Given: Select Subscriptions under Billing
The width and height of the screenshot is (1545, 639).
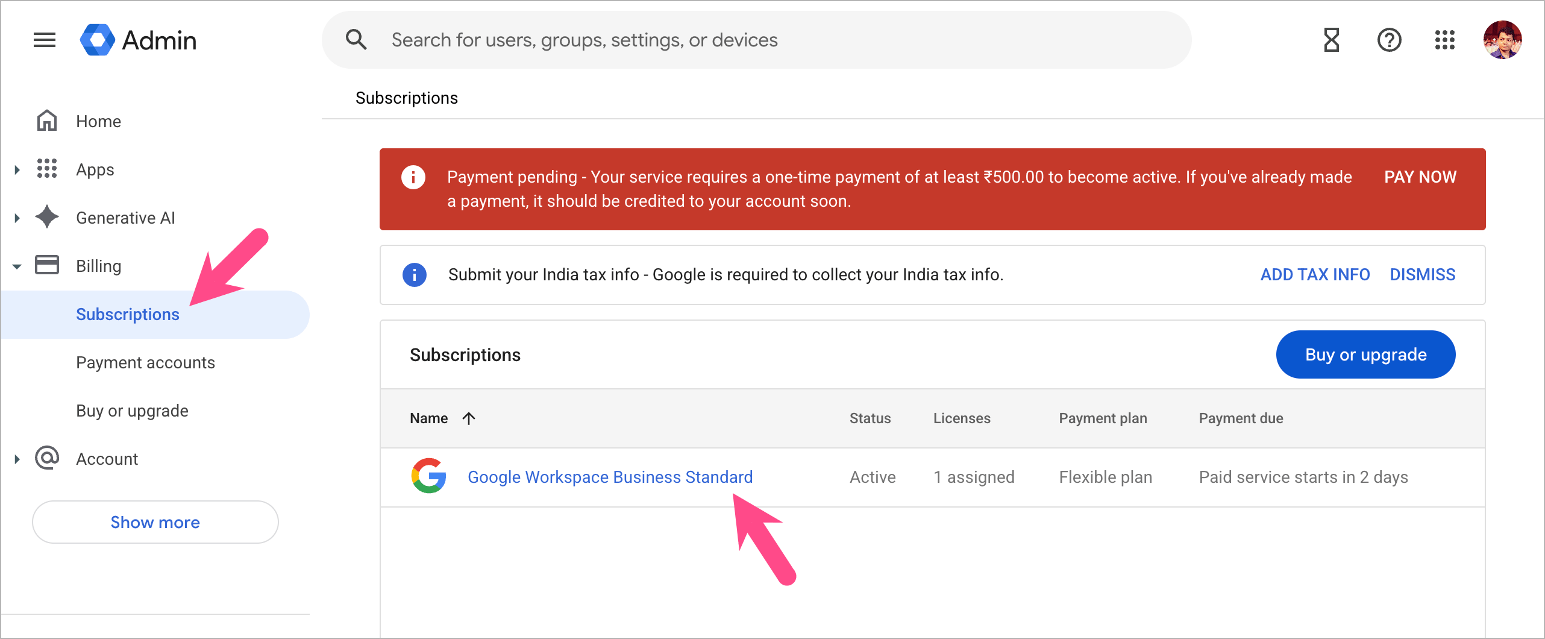Looking at the screenshot, I should (x=128, y=314).
